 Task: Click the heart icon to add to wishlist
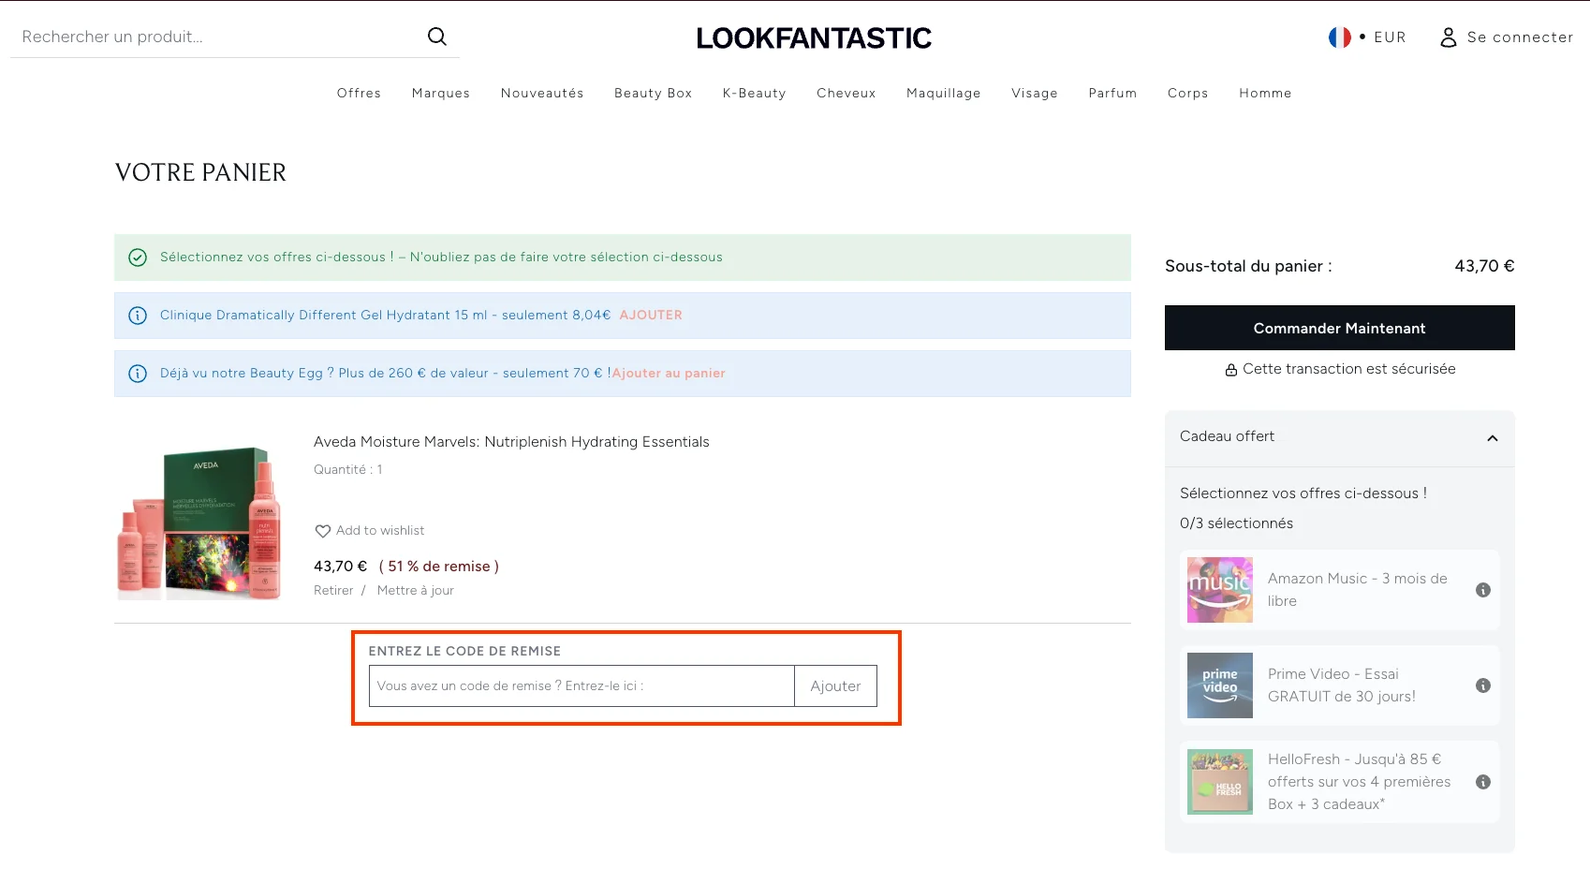[x=323, y=531]
